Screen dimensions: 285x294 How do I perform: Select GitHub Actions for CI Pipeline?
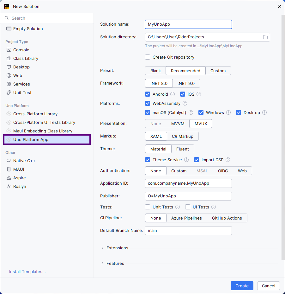pyautogui.click(x=227, y=218)
